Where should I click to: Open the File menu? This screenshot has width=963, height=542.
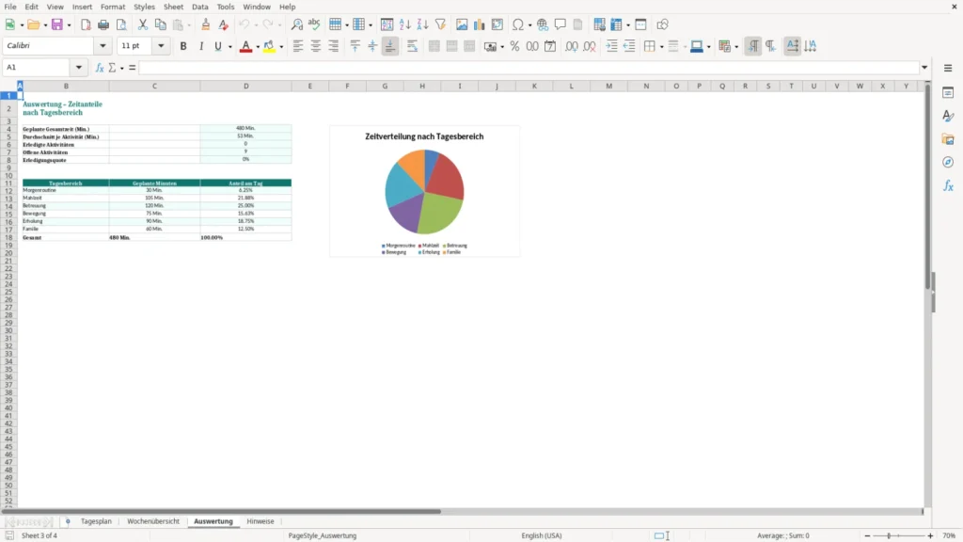pyautogui.click(x=10, y=7)
